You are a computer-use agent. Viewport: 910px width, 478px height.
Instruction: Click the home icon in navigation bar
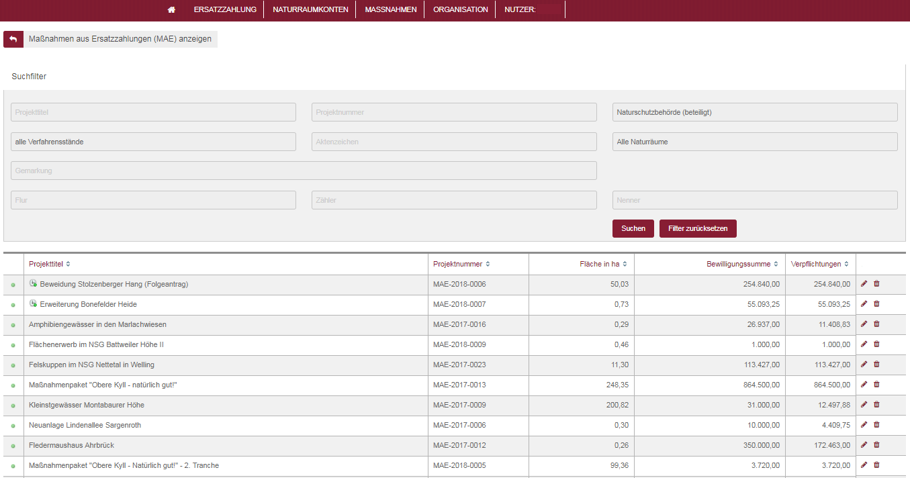pos(172,9)
